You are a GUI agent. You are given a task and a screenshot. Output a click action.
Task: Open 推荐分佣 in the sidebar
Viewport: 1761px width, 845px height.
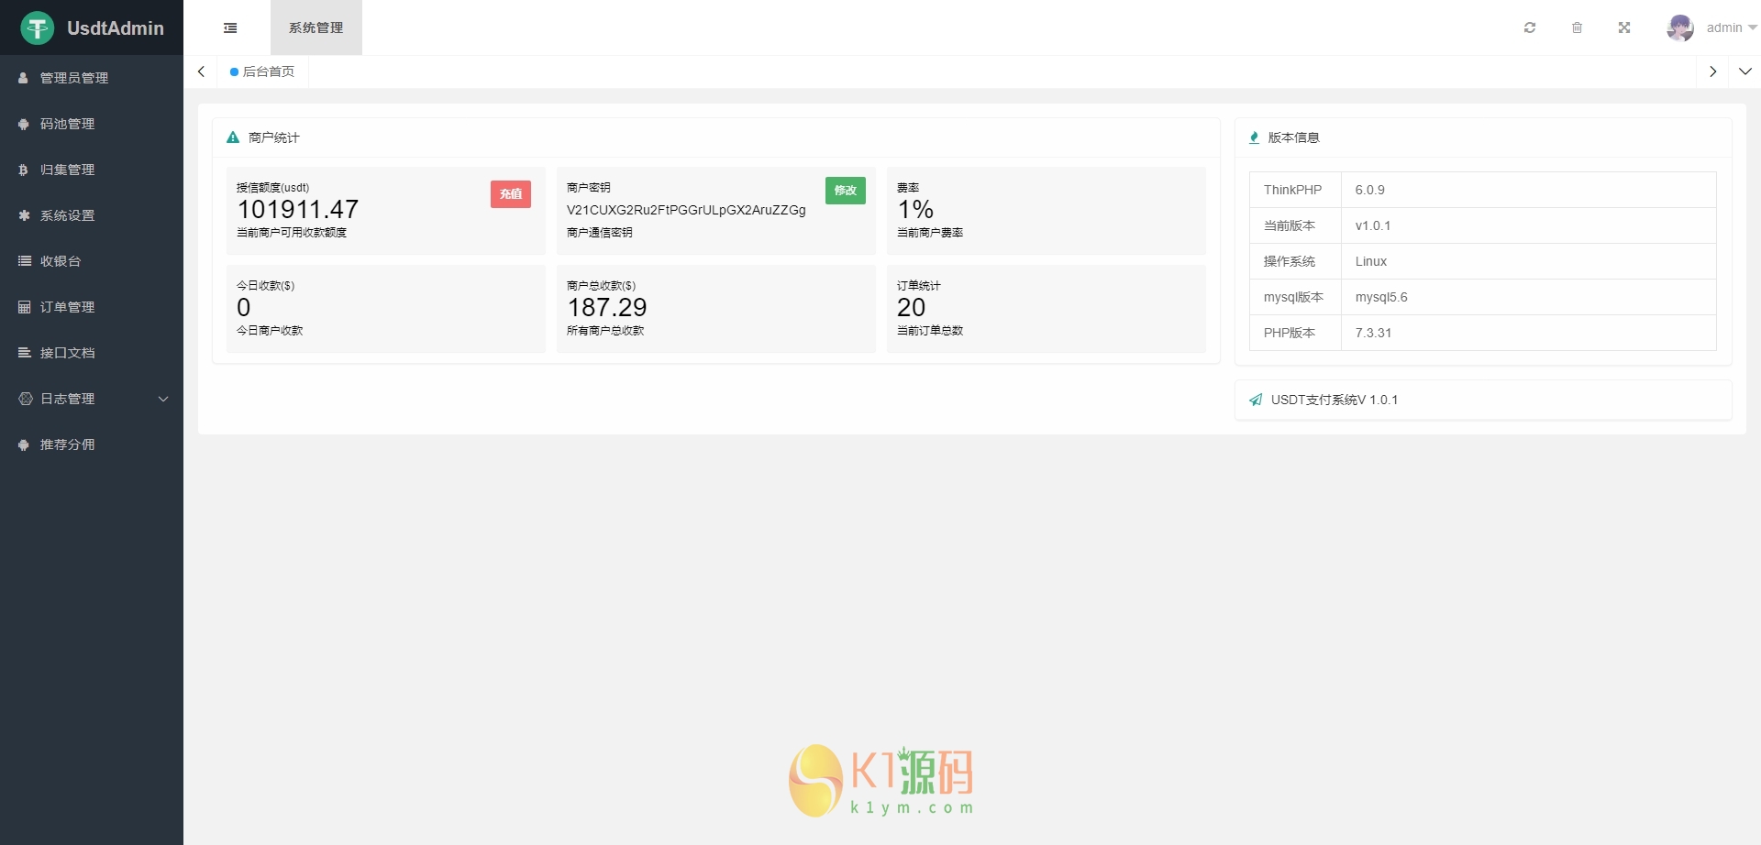pyautogui.click(x=92, y=445)
